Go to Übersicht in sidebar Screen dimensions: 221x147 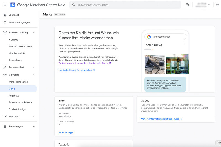click(14, 15)
